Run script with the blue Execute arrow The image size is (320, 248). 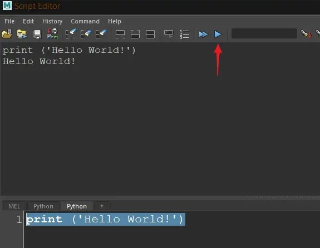pos(218,34)
